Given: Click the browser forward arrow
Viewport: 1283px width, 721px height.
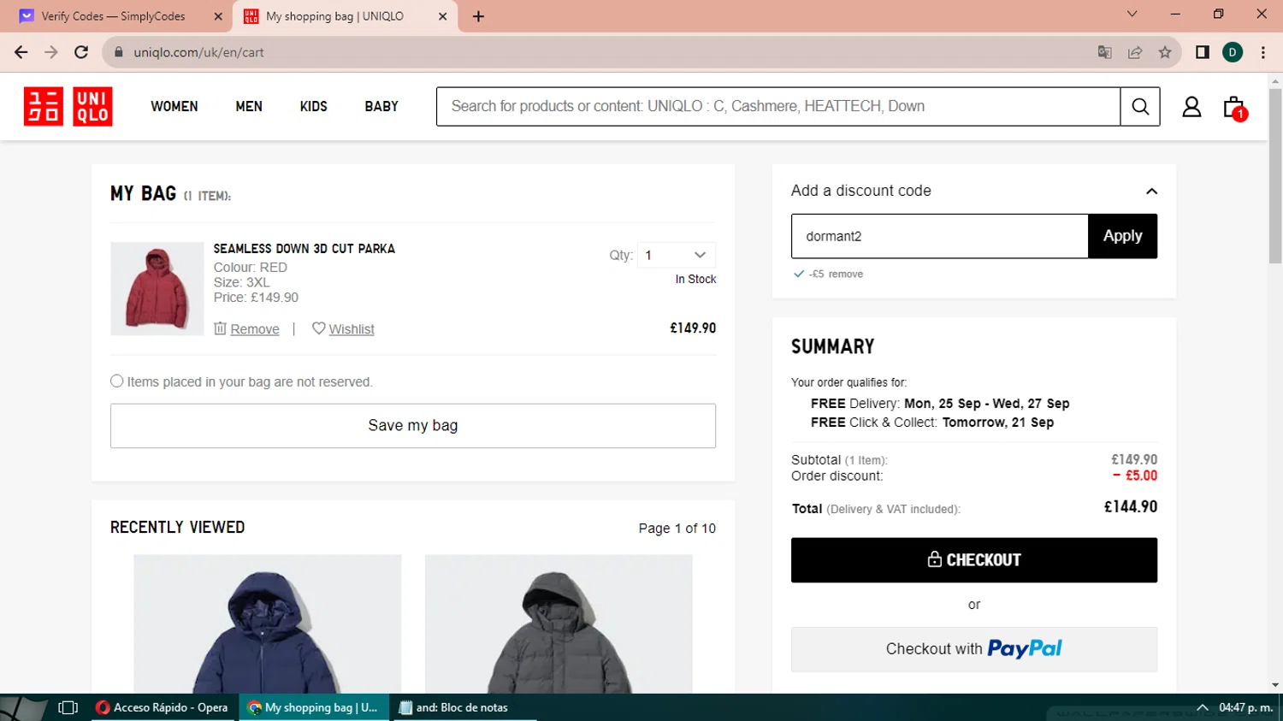Looking at the screenshot, I should pyautogui.click(x=51, y=52).
